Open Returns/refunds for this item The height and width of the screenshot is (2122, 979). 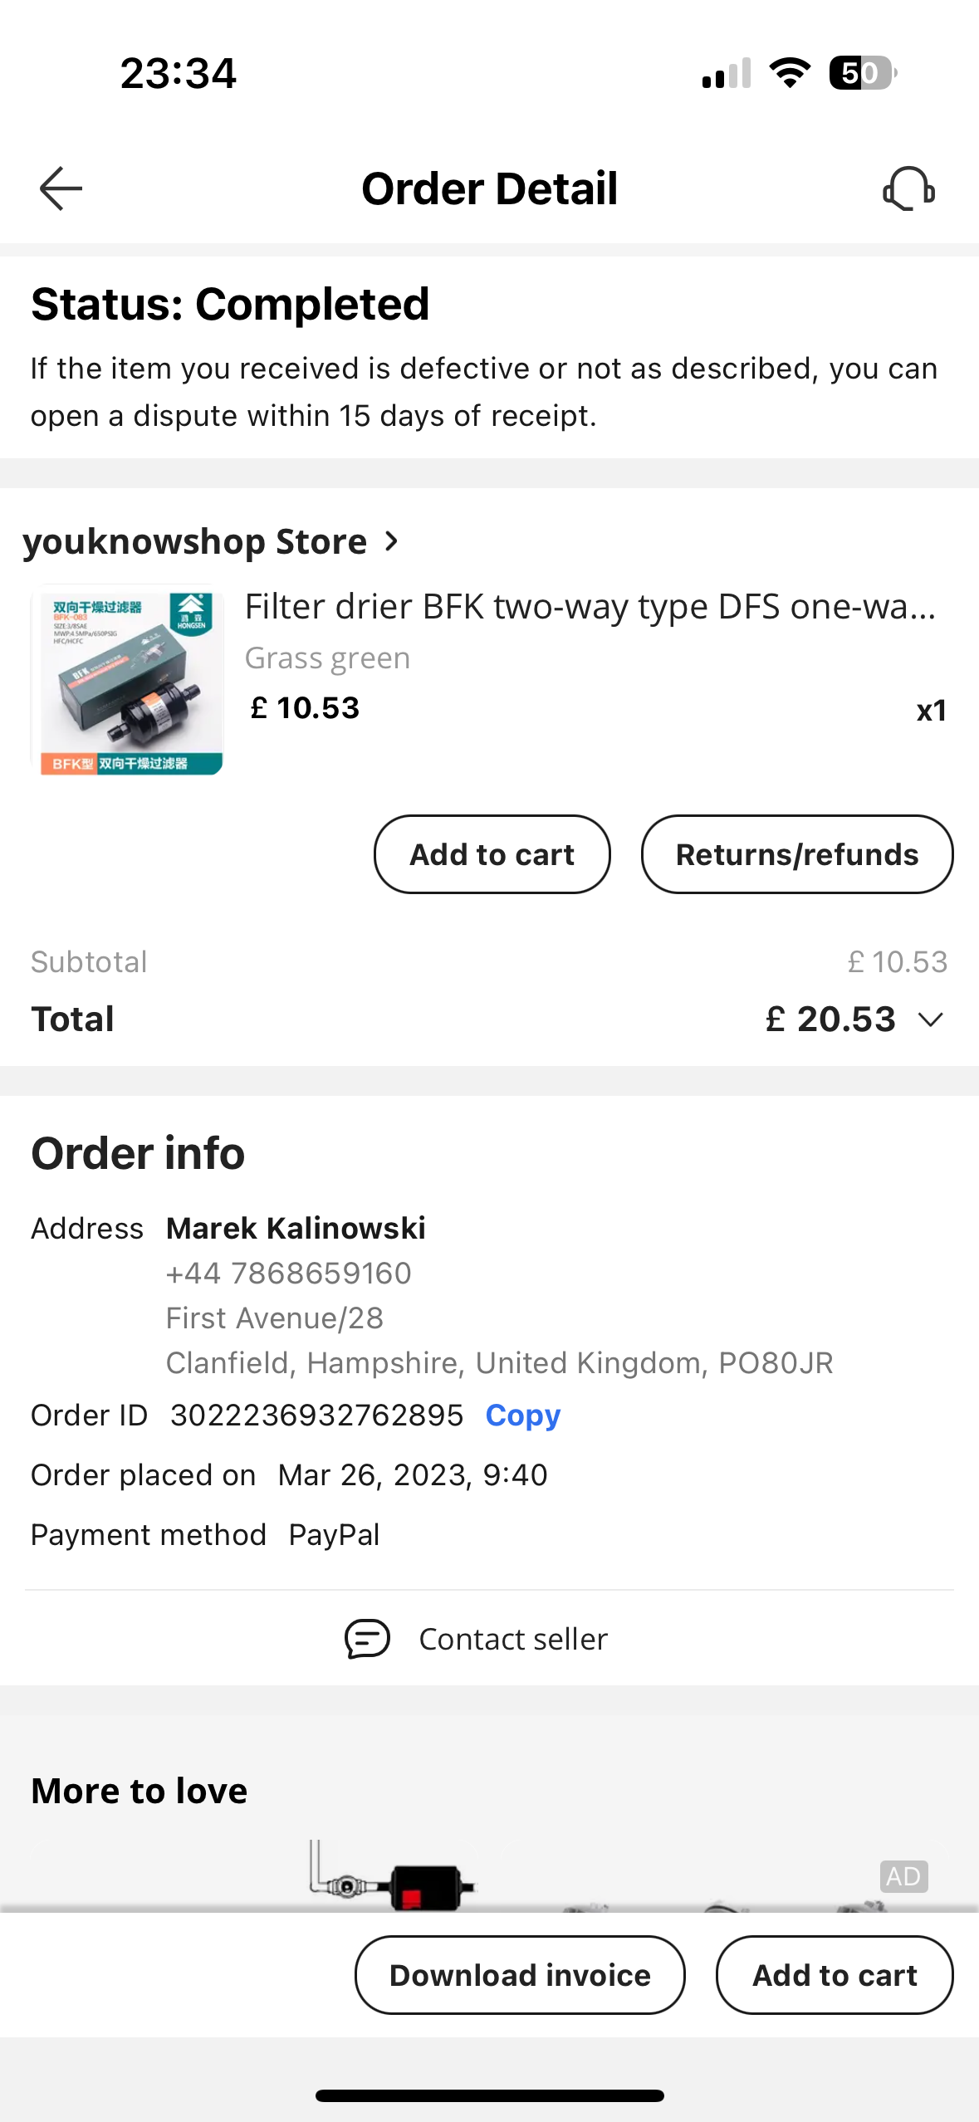(x=796, y=854)
